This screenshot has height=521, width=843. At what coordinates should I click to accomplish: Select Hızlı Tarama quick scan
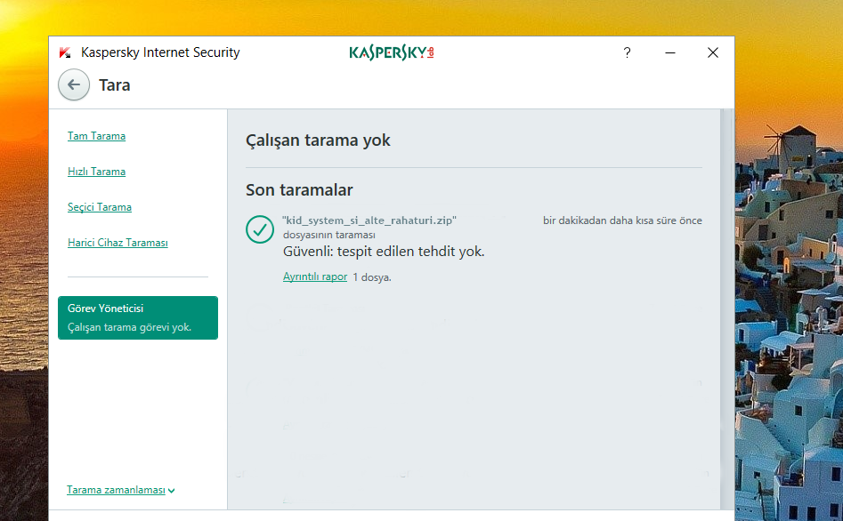97,172
